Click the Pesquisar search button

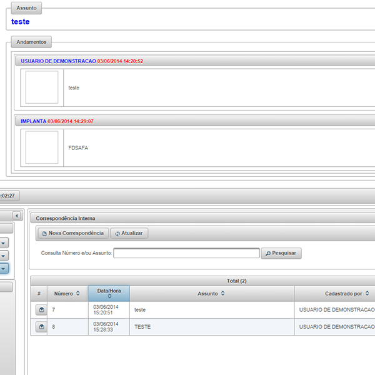pyautogui.click(x=281, y=253)
